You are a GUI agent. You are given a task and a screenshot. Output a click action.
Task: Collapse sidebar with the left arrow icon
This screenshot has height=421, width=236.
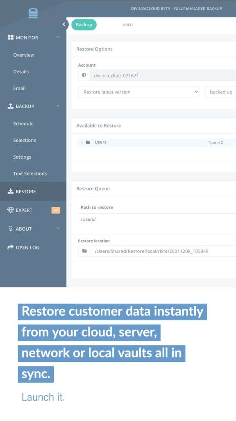tap(64, 24)
